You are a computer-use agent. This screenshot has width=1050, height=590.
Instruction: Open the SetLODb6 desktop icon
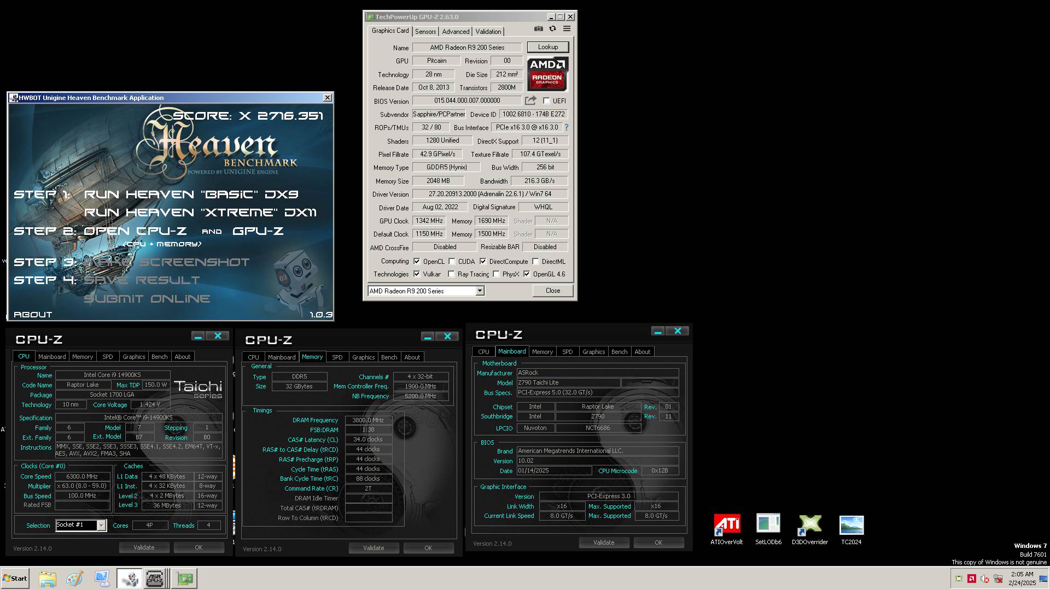coord(768,529)
